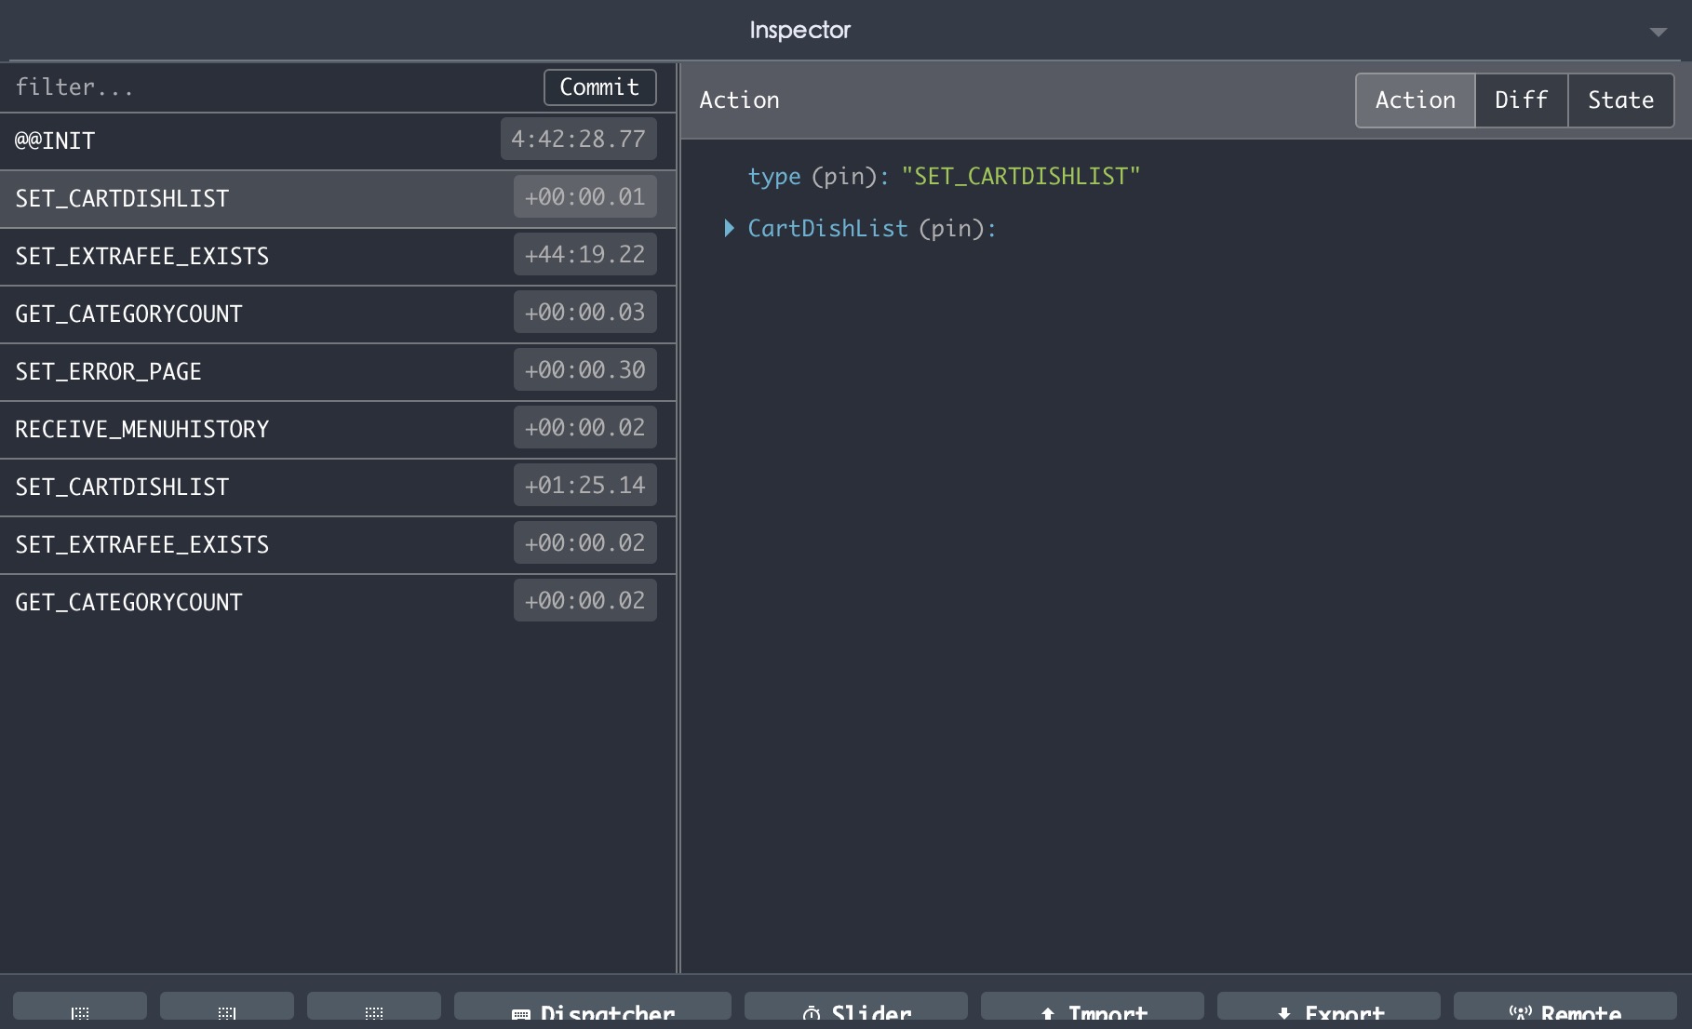The image size is (1692, 1029).
Task: Select the @@INIT action entry
Action: 338,140
